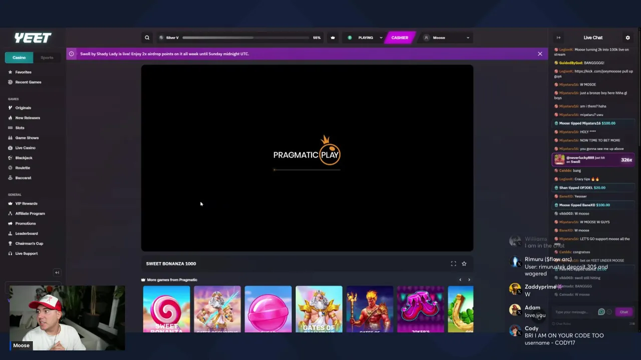
Task: Show previous Pragmatic games with the left arrow
Action: [x=460, y=279]
